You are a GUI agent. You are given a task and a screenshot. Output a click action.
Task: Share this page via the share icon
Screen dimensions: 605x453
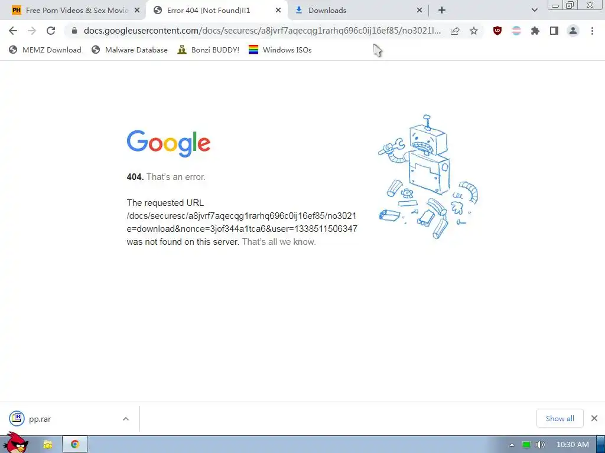click(x=455, y=31)
